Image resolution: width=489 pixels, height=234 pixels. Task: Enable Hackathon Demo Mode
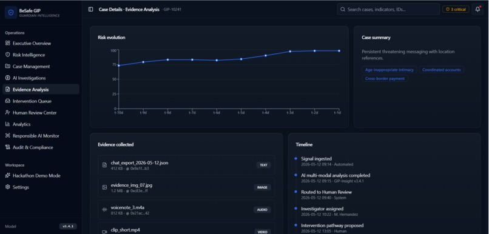tap(41, 175)
